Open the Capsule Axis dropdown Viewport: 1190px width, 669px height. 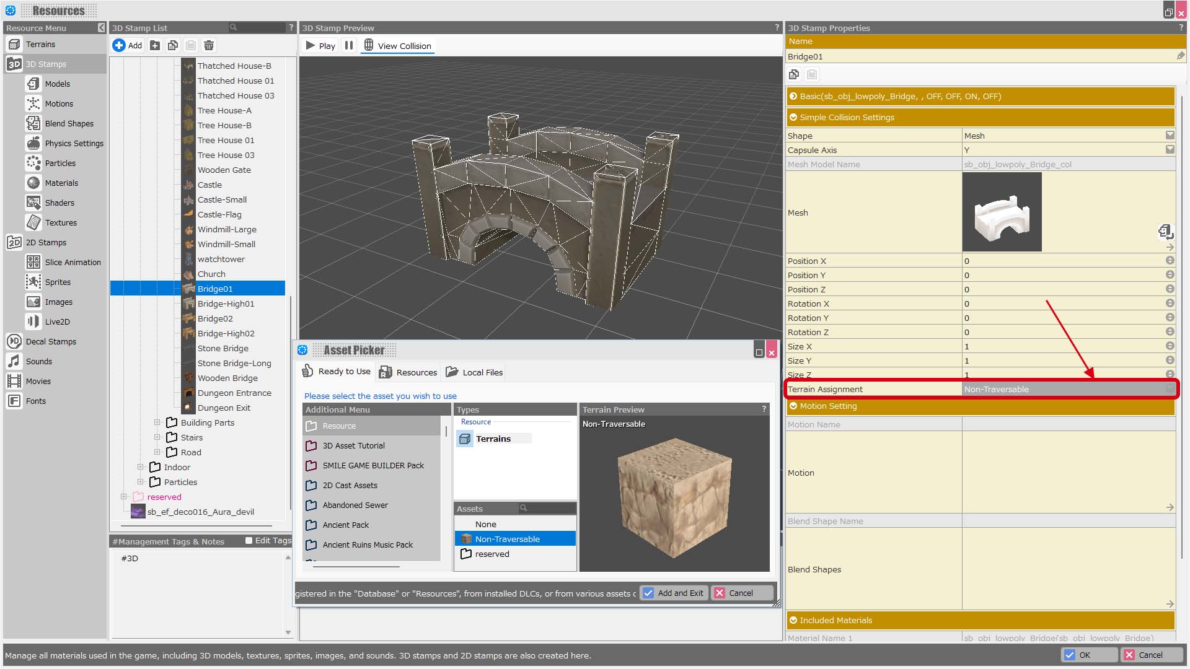tap(1170, 149)
